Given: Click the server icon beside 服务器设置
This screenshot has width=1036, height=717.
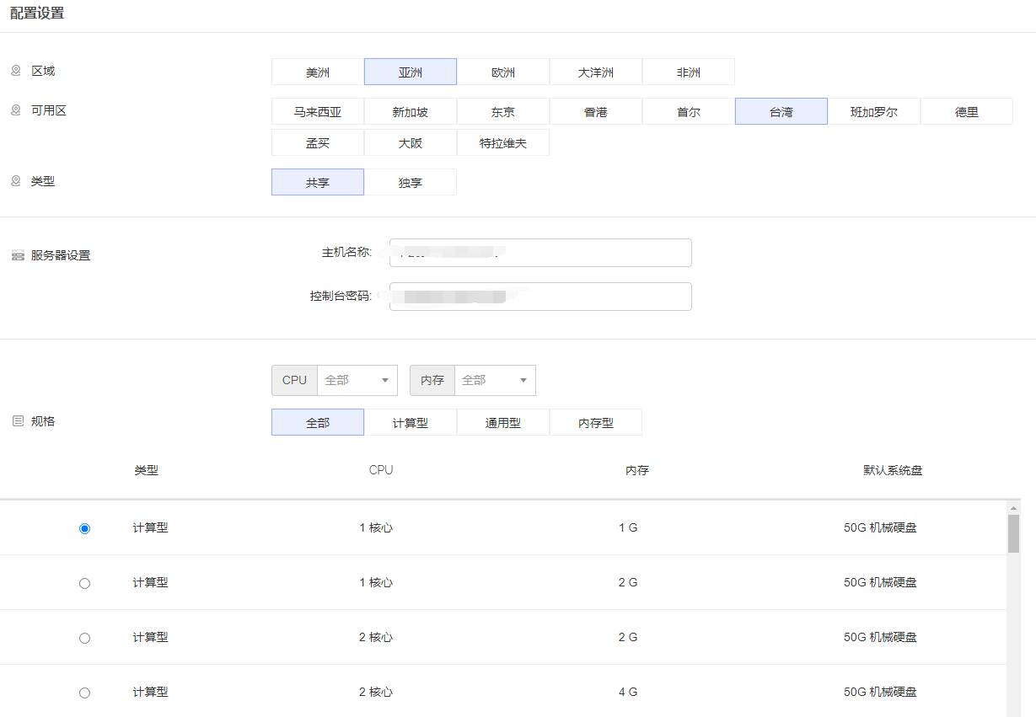Looking at the screenshot, I should [x=18, y=255].
